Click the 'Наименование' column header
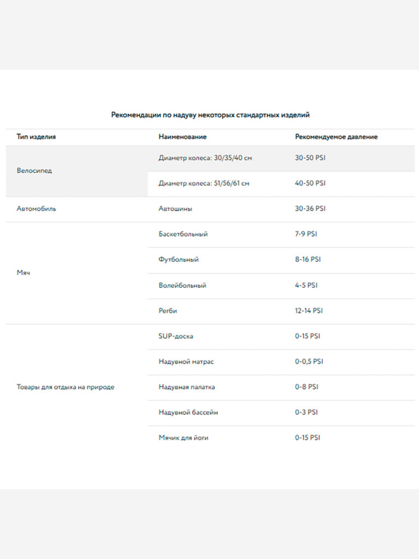 [182, 137]
